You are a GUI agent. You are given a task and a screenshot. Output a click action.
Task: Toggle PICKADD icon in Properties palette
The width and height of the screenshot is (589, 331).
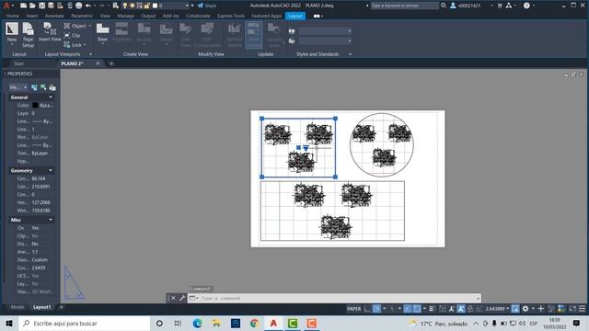[35, 87]
